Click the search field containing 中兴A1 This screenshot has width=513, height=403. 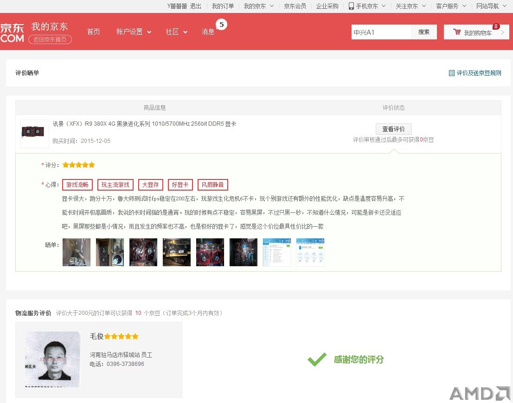coord(381,32)
